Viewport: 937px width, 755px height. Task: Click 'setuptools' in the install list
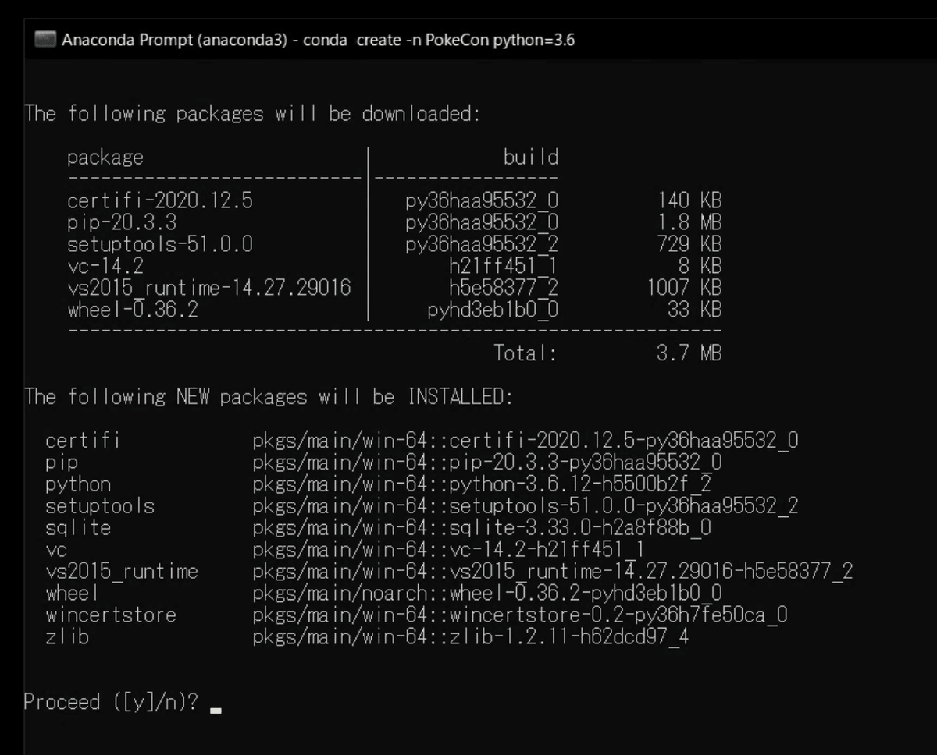[x=100, y=506]
